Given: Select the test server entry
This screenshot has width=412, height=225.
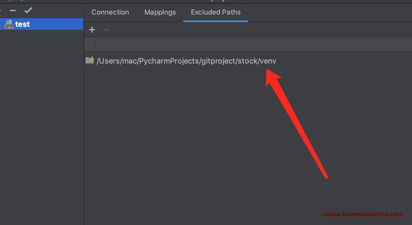Looking at the screenshot, I should pyautogui.click(x=42, y=24).
